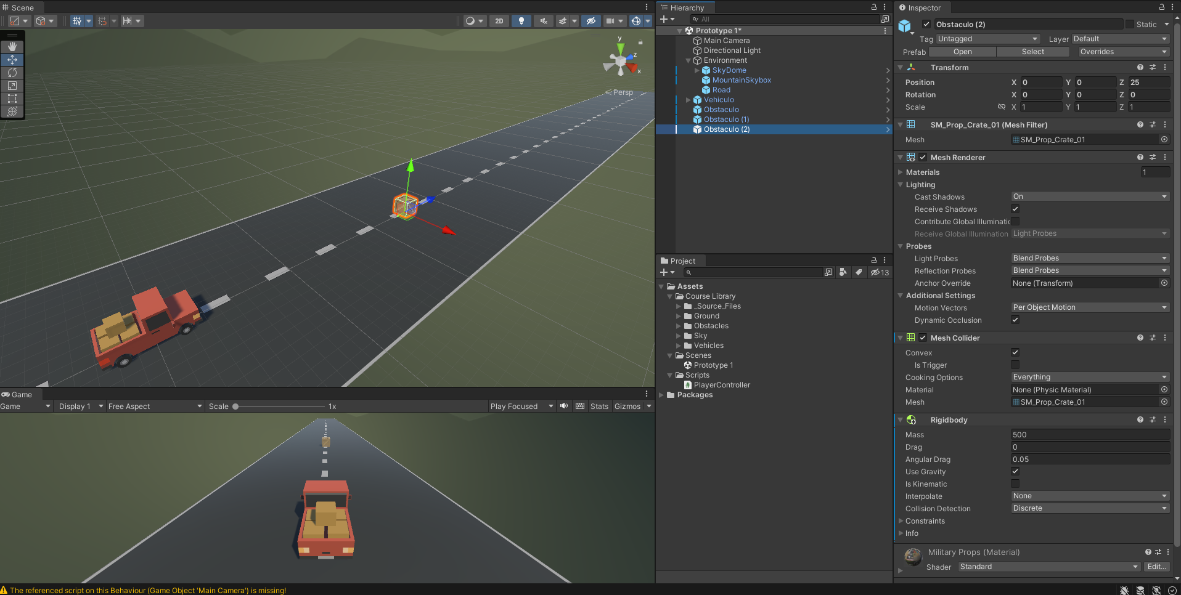Viewport: 1181px width, 595px height.
Task: Adjust the Game view Scale slider
Action: point(235,407)
